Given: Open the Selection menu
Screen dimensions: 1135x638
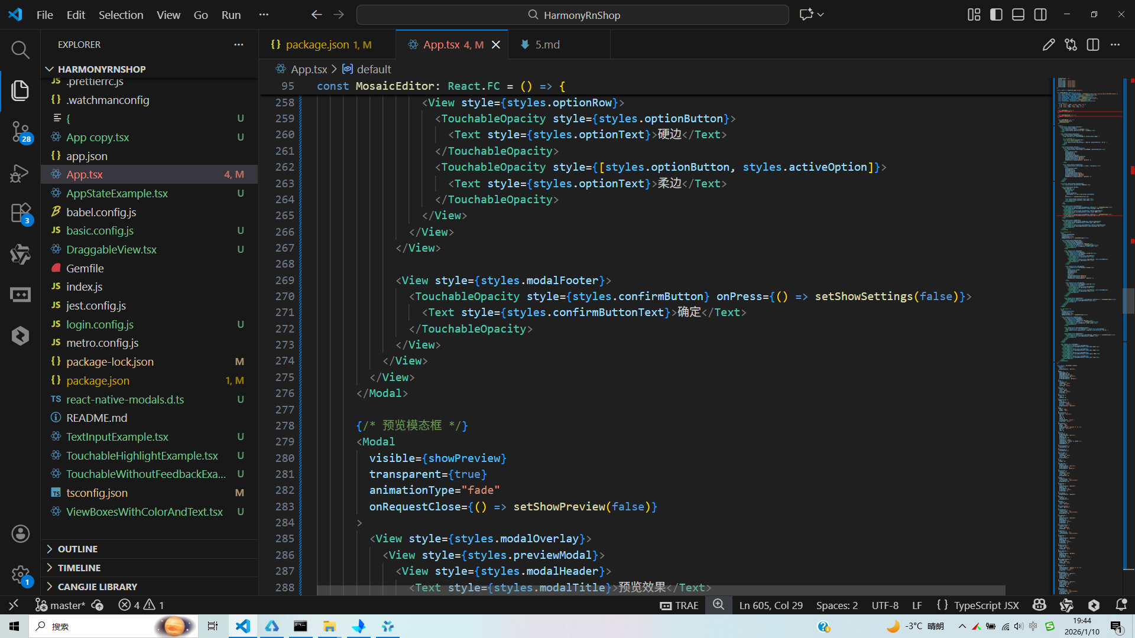Looking at the screenshot, I should pos(121,15).
